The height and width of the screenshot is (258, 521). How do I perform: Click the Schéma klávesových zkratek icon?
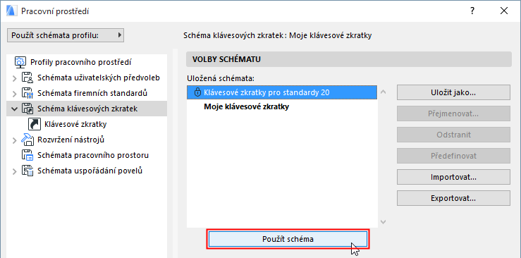(27, 109)
